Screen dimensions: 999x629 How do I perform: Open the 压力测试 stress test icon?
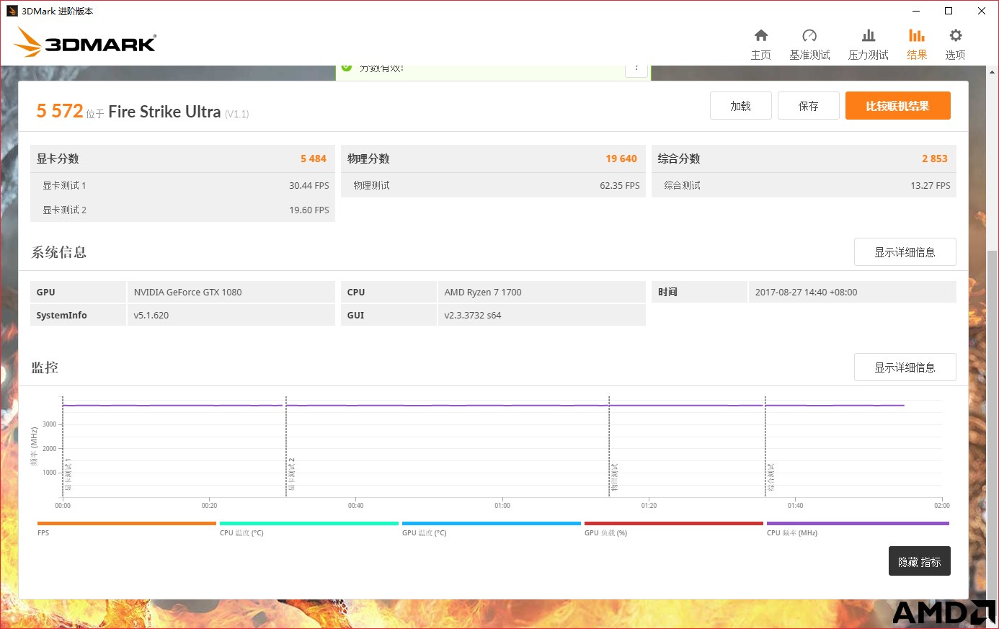coord(869,35)
